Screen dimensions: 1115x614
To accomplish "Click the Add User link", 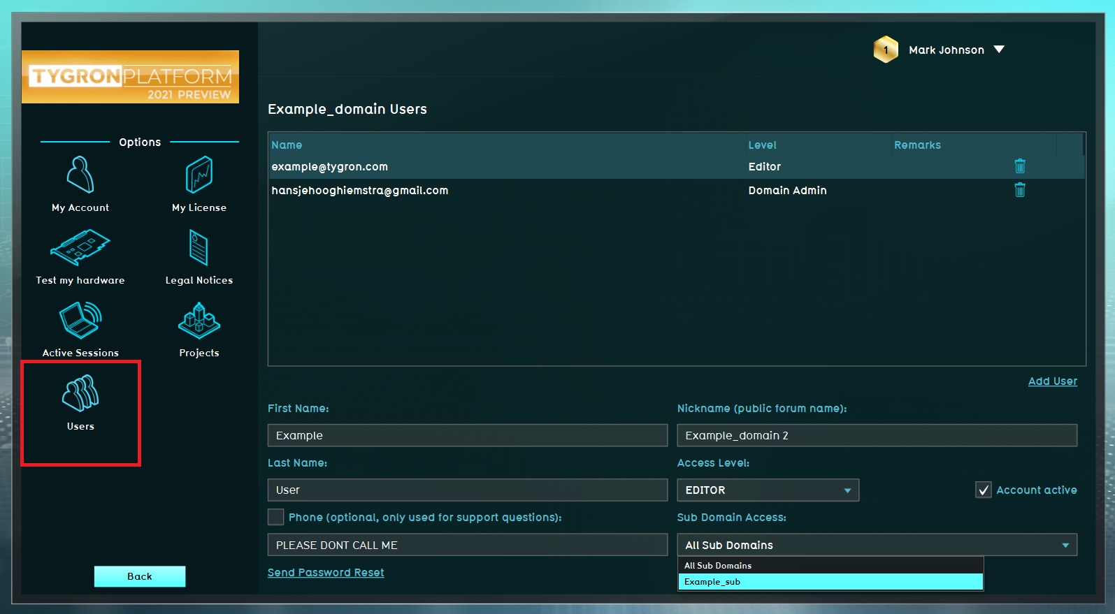I will coord(1052,381).
